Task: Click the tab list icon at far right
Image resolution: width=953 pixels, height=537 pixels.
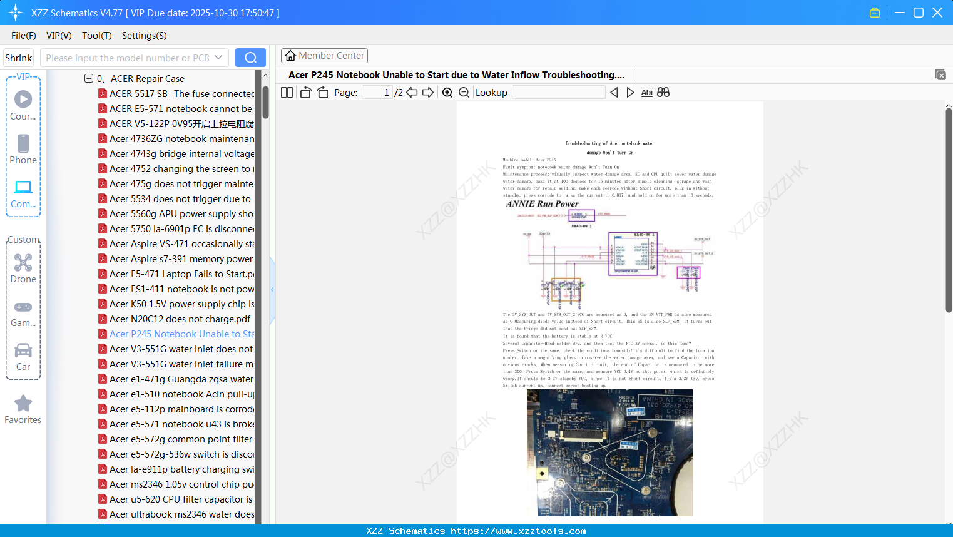Action: click(x=940, y=74)
